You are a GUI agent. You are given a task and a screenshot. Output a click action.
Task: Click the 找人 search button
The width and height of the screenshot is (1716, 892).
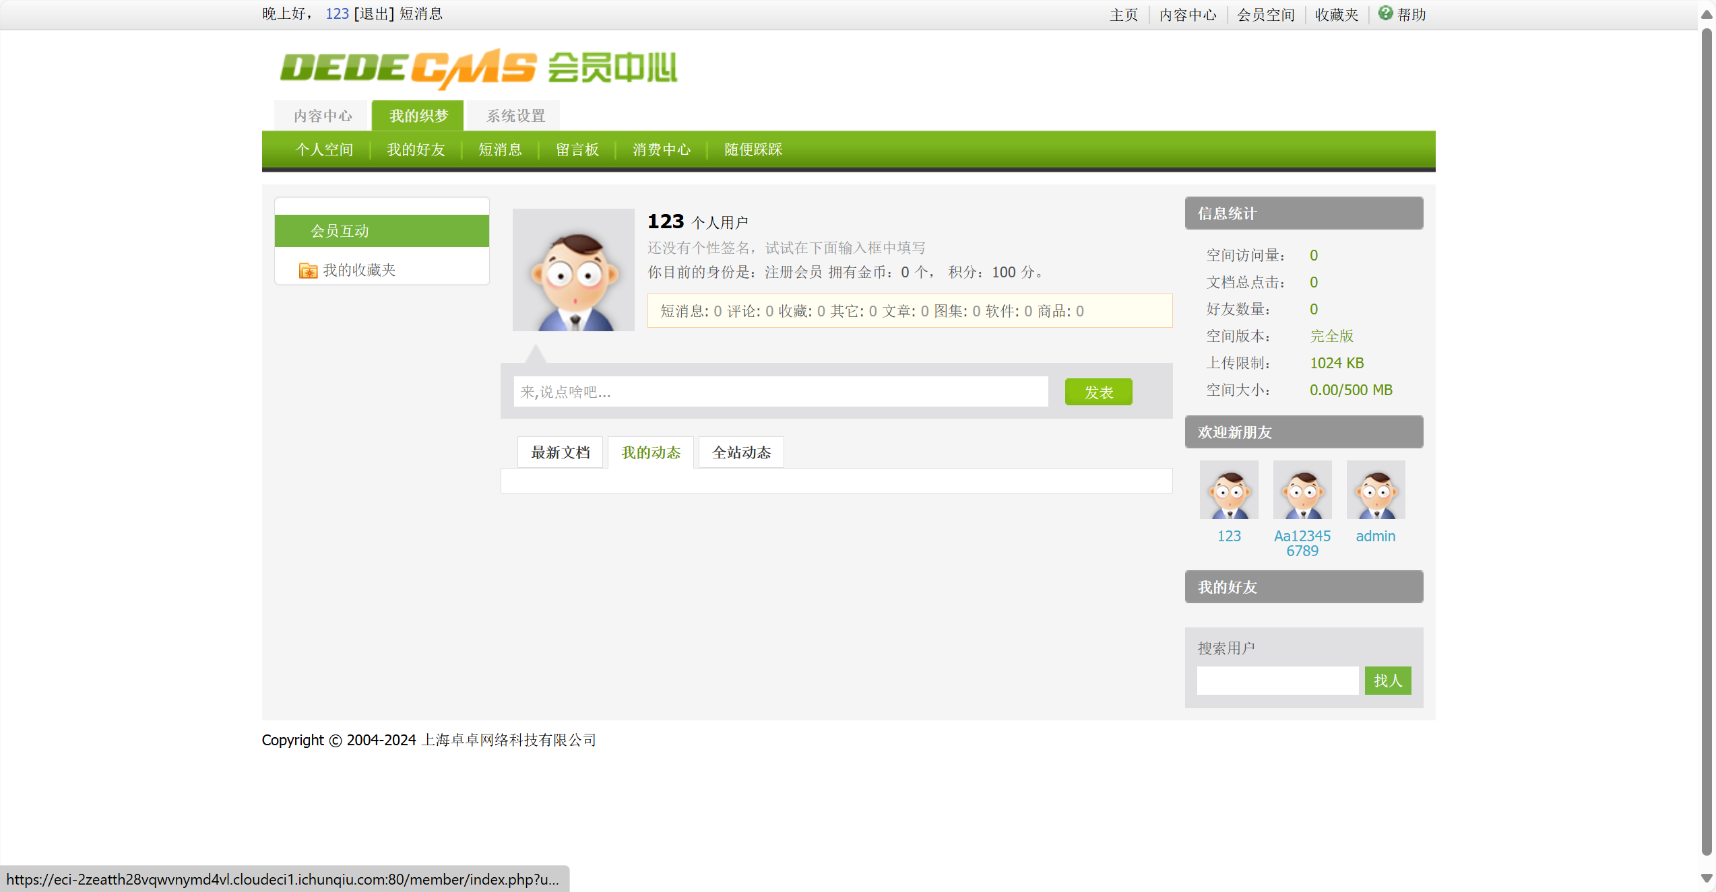coord(1387,681)
